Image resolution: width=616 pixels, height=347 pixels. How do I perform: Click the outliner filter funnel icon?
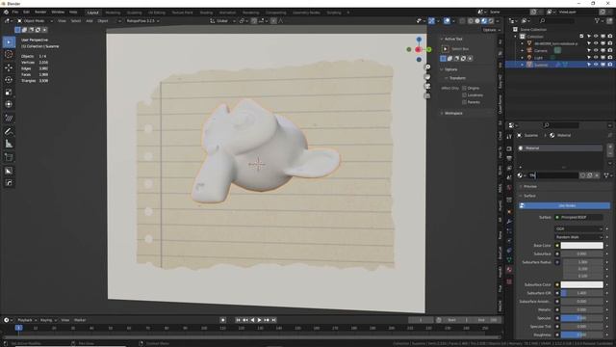597,20
